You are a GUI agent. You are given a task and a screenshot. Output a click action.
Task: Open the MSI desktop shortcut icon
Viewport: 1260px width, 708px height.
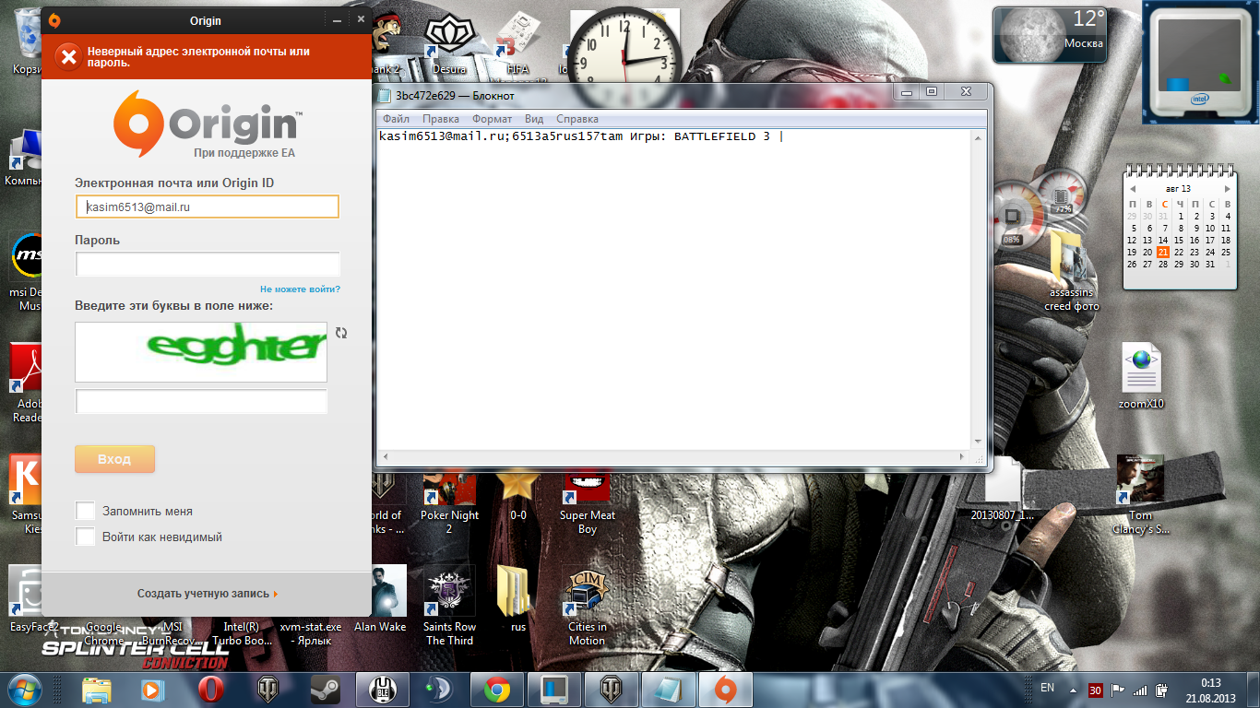[28, 271]
